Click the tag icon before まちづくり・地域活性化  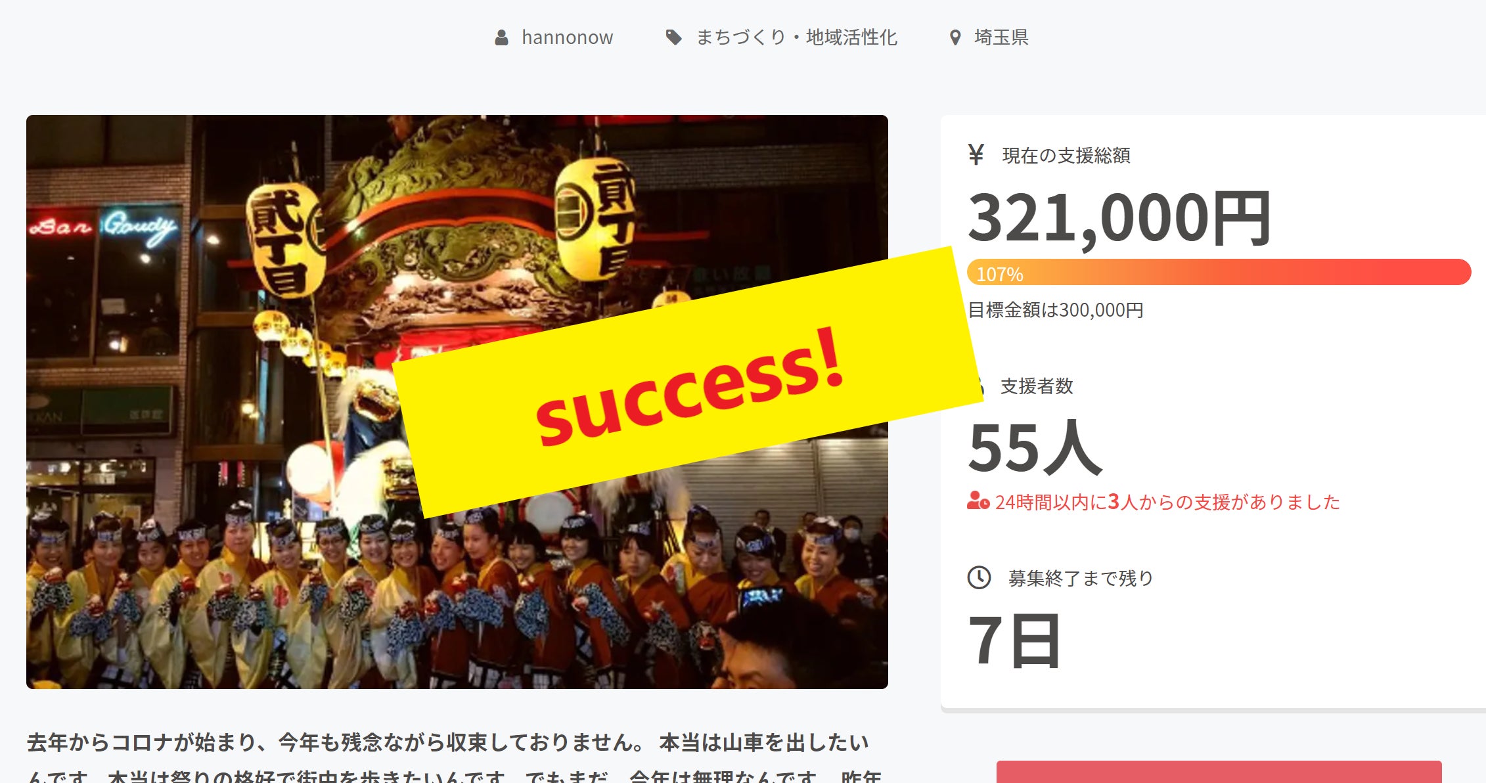pyautogui.click(x=673, y=37)
